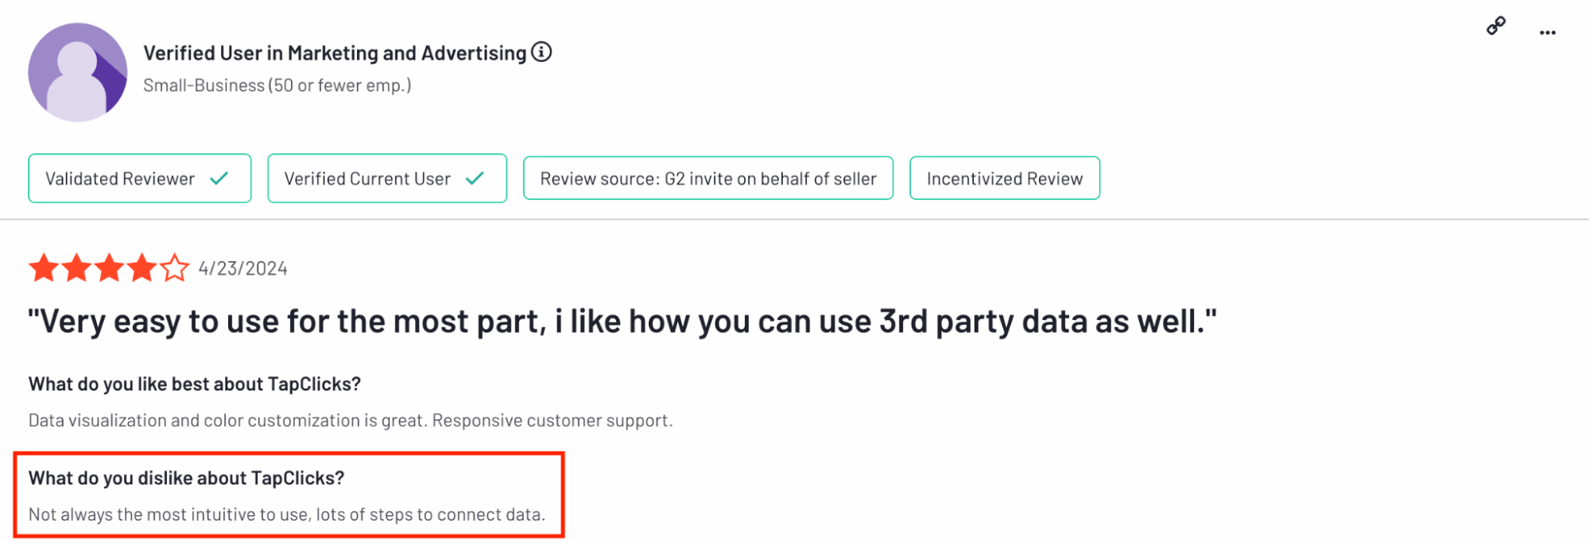Click the copy review link icon
1589x543 pixels.
click(1495, 26)
